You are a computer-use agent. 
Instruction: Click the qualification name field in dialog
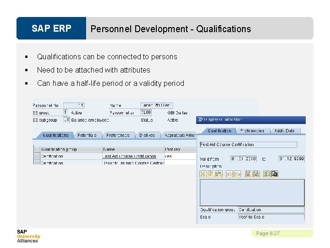248,145
